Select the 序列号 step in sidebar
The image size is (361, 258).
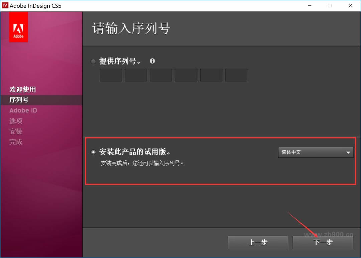19,100
